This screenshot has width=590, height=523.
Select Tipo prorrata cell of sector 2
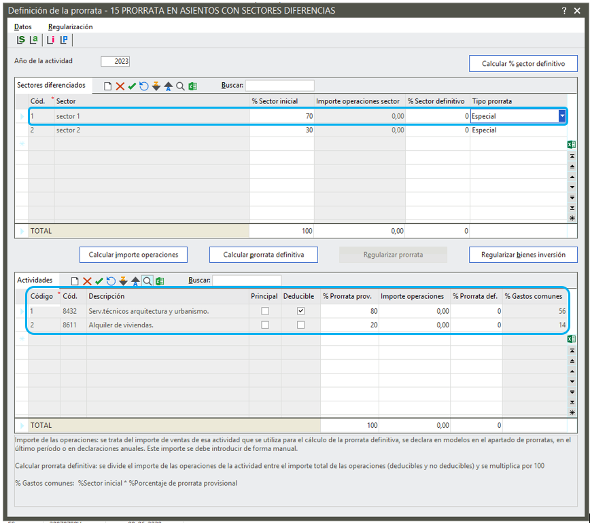click(518, 130)
